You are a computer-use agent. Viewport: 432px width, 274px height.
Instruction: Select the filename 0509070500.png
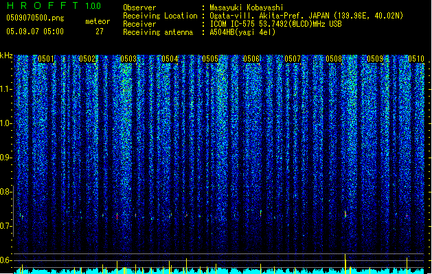click(x=35, y=18)
